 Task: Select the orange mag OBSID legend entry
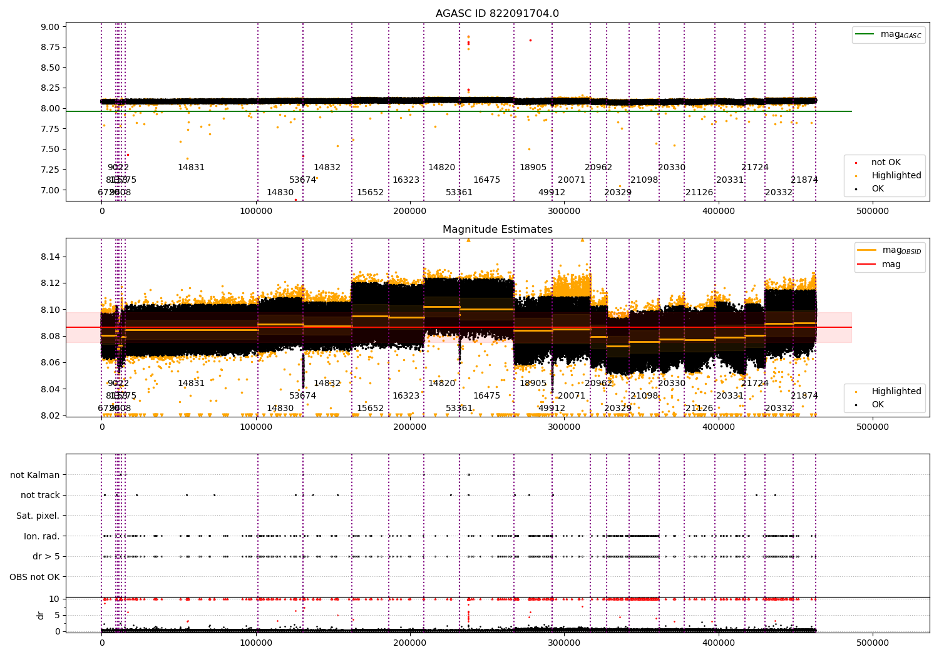coord(889,250)
